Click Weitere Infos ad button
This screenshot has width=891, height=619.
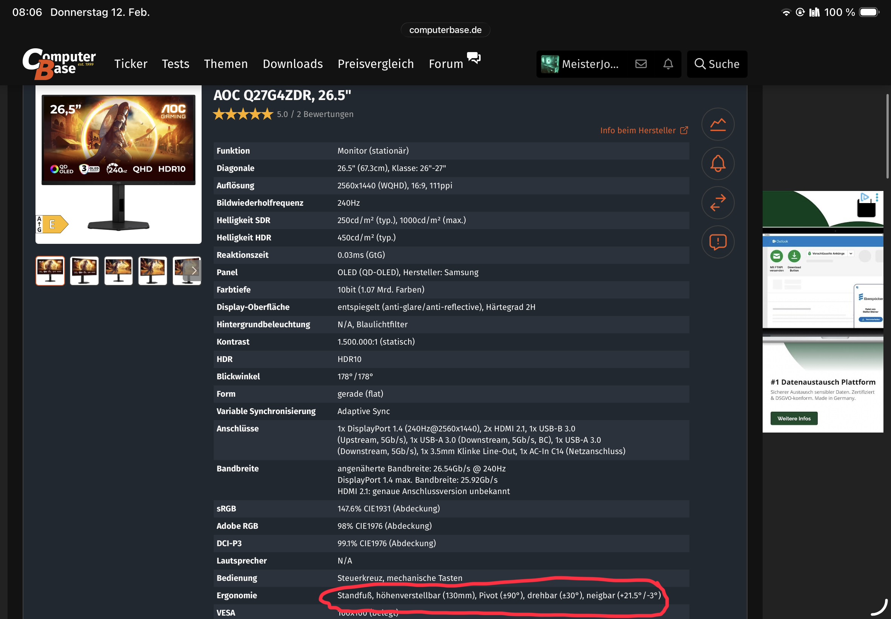(x=794, y=419)
